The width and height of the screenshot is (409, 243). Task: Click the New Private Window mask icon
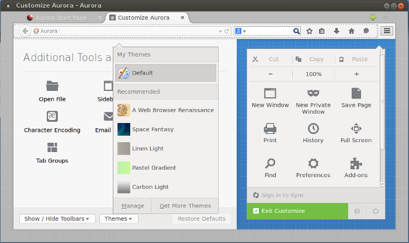point(313,93)
